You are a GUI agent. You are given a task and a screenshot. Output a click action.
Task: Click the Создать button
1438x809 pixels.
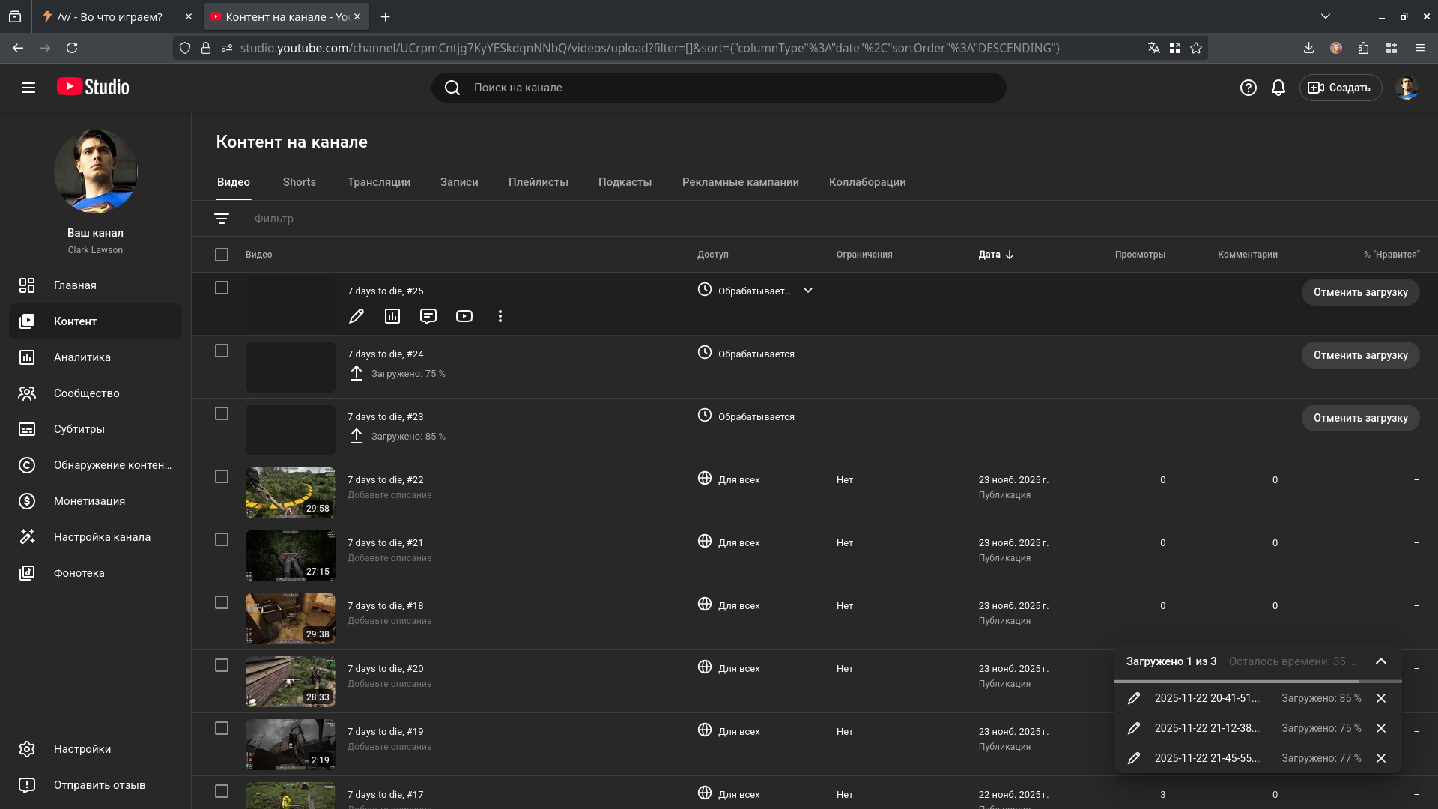point(1340,88)
